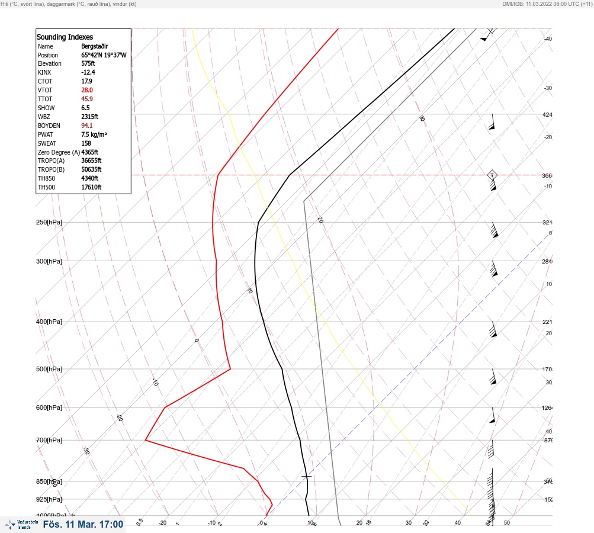Click the wind barb at the 250 hPa level

[494, 230]
